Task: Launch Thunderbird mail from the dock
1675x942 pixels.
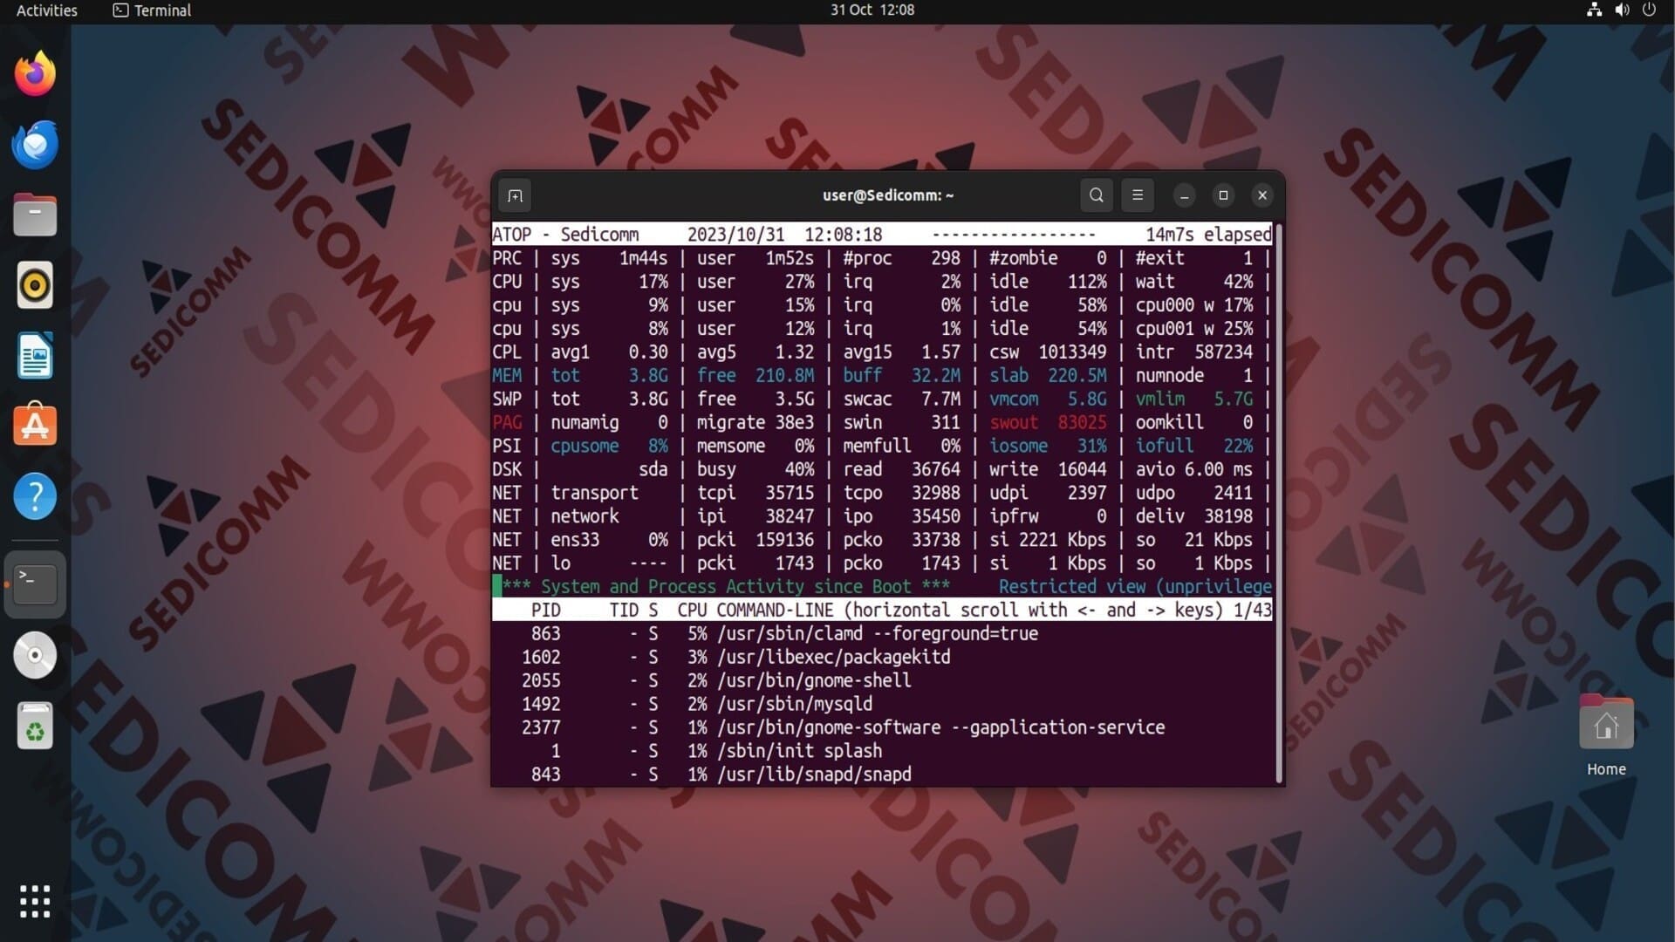Action: point(35,144)
